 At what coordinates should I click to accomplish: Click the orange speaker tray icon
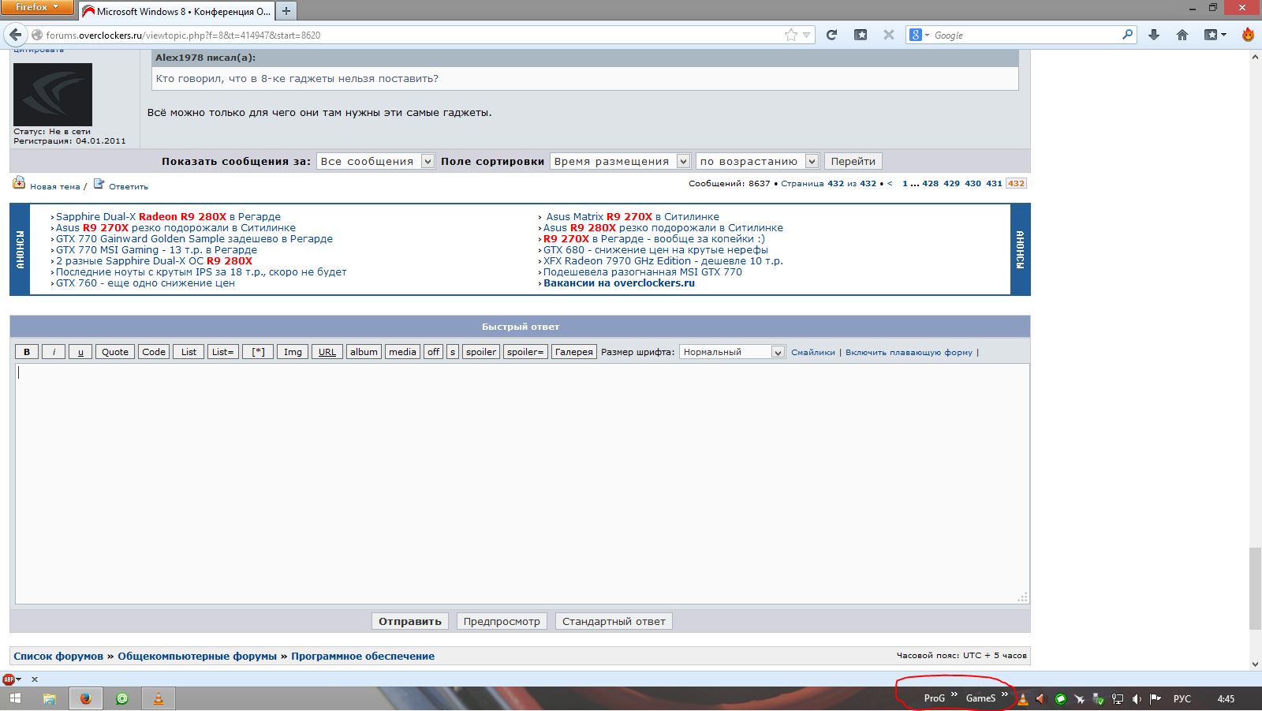click(x=1040, y=698)
